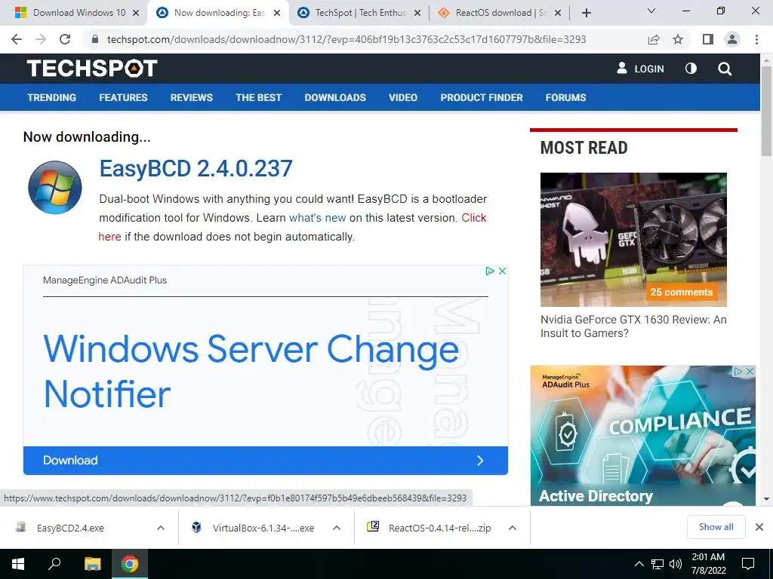Click the ad's blue Download bar

click(x=265, y=461)
